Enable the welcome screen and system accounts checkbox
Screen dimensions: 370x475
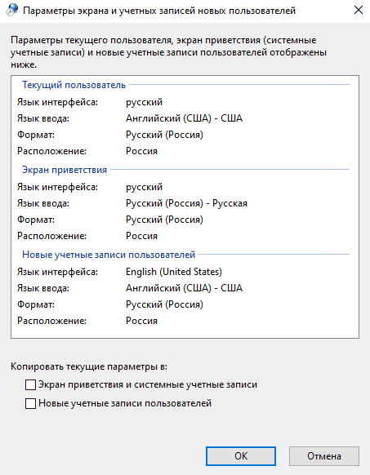point(31,384)
